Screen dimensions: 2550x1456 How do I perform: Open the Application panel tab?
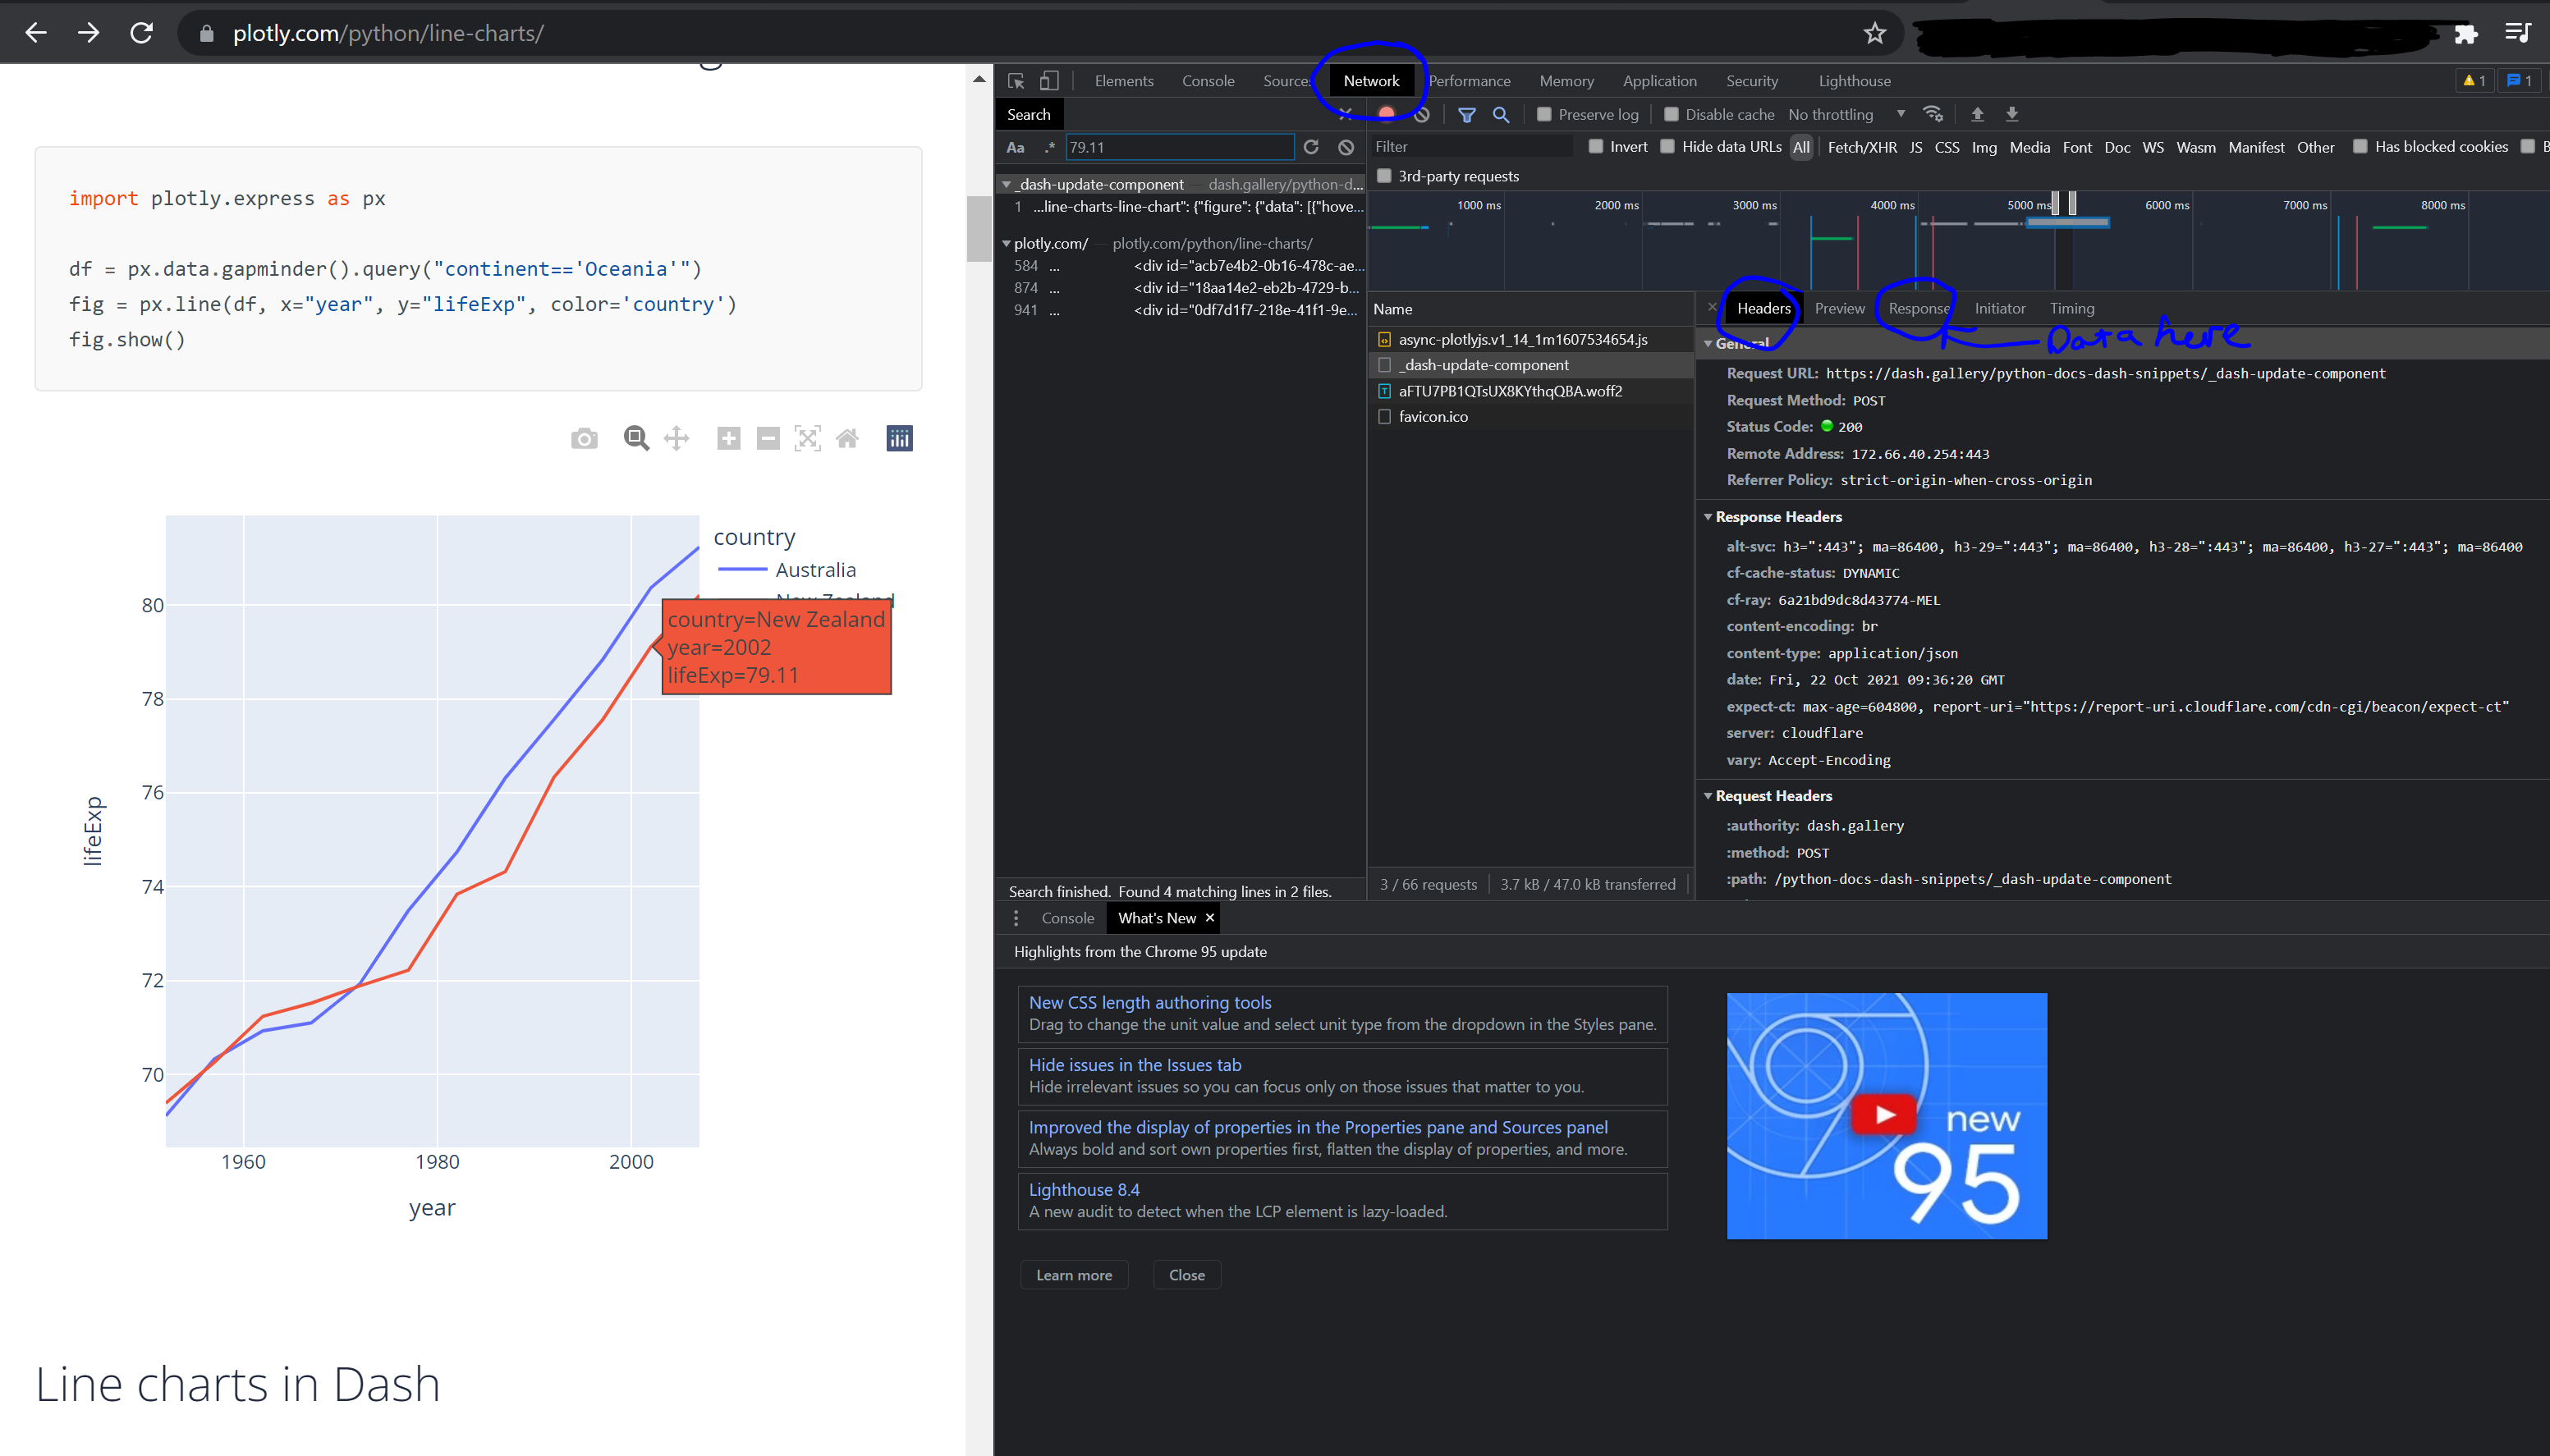(x=1660, y=81)
